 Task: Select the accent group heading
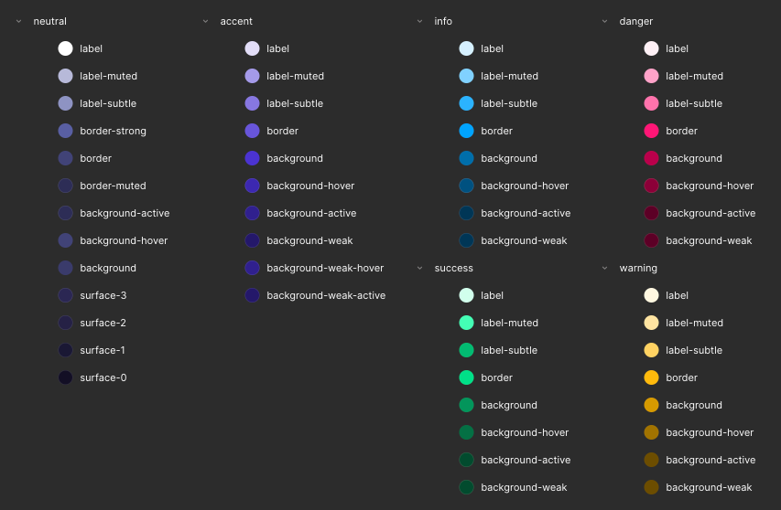(236, 21)
